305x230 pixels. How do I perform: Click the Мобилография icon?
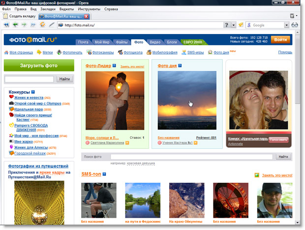coord(149,52)
